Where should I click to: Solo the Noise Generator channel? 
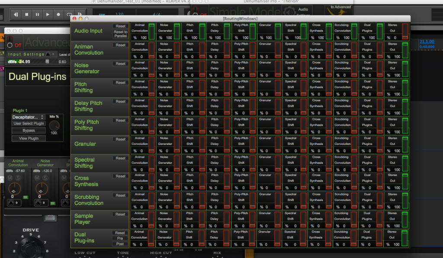[45, 178]
